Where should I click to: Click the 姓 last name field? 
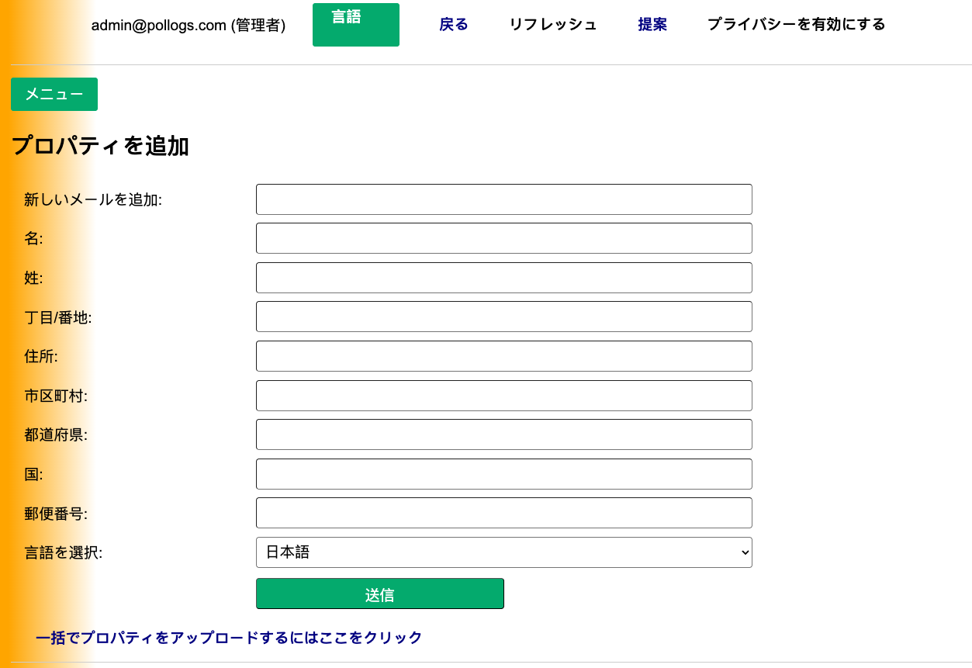pos(503,277)
